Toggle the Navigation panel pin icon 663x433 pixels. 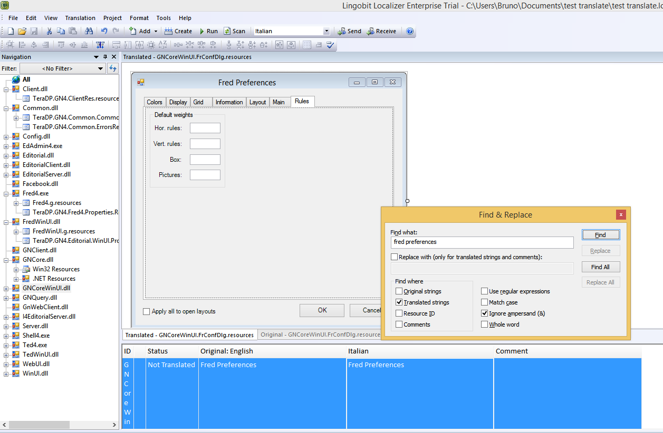105,57
